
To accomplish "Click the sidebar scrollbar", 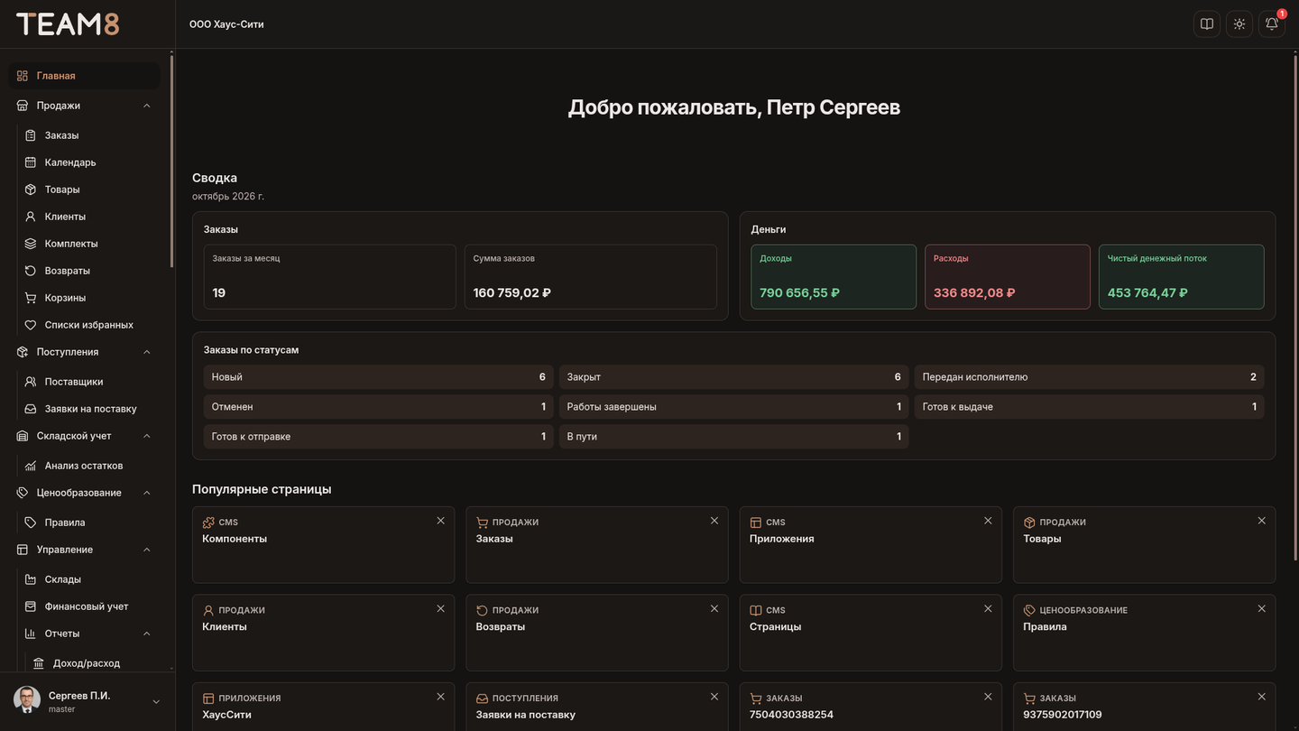I will [171, 162].
